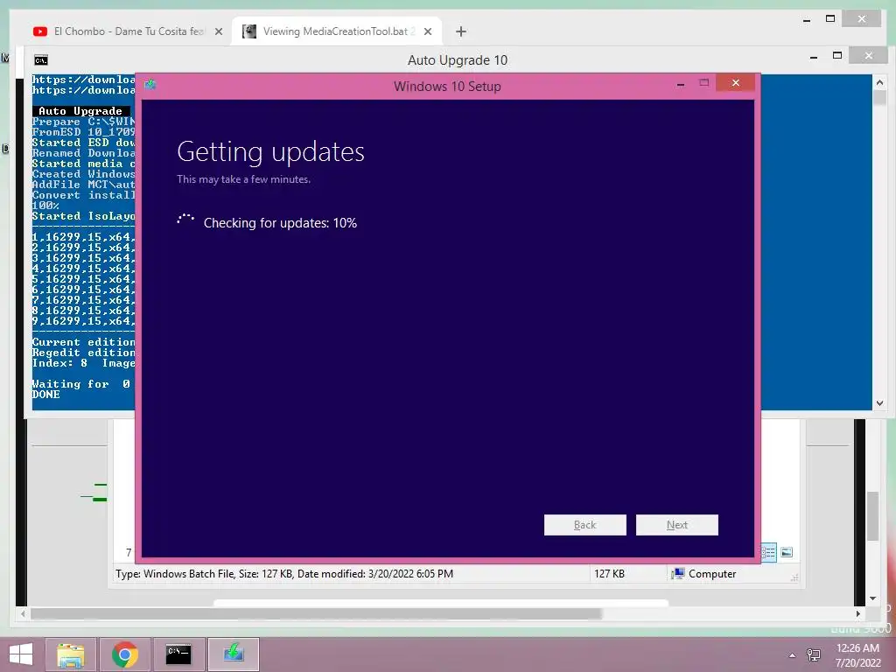Show hidden system tray icons
The height and width of the screenshot is (672, 896).
(792, 655)
